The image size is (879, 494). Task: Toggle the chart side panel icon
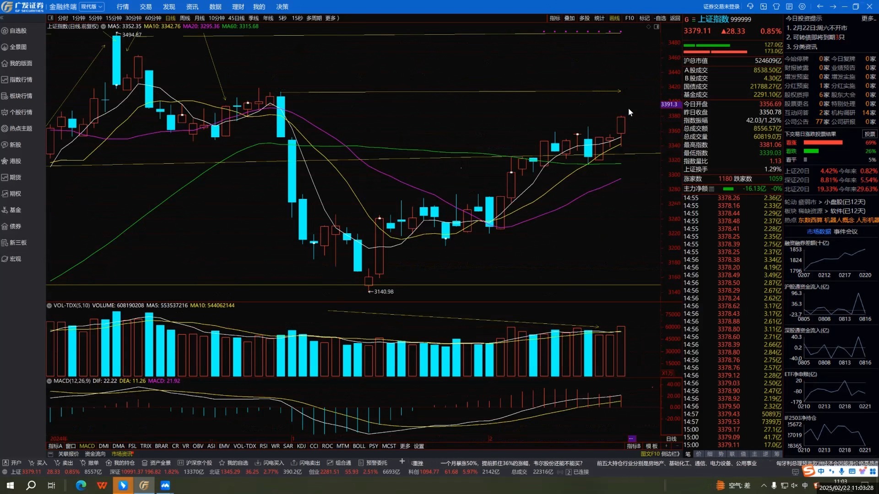tap(657, 27)
